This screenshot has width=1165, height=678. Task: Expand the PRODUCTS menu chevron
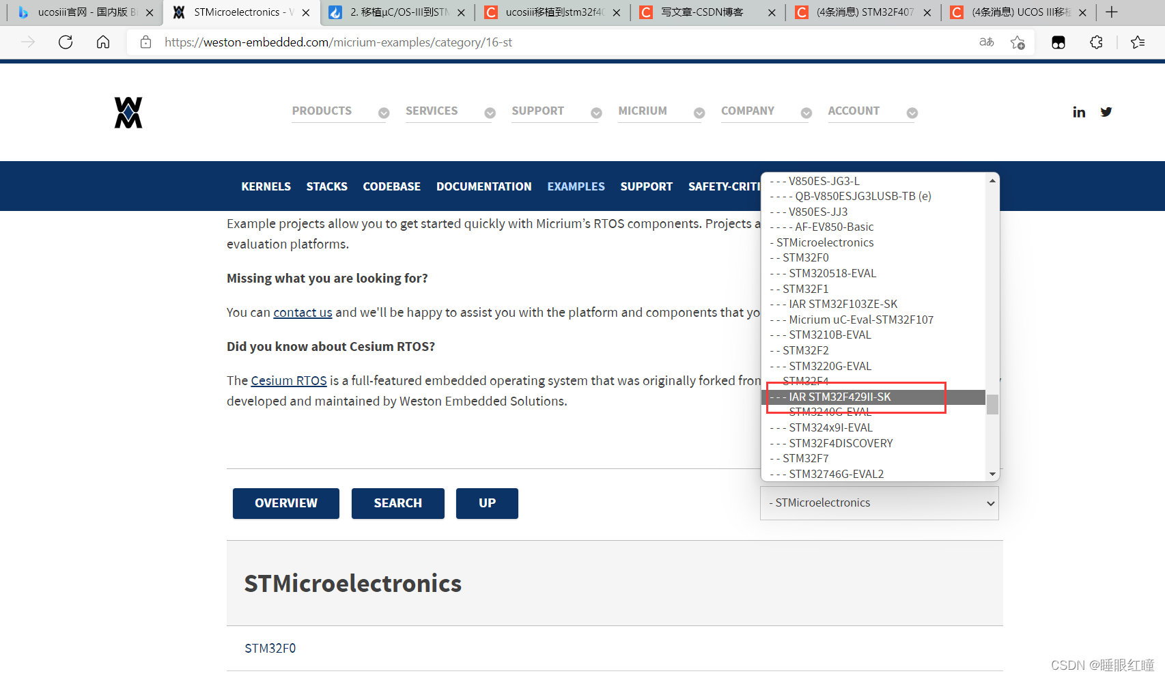coord(384,113)
